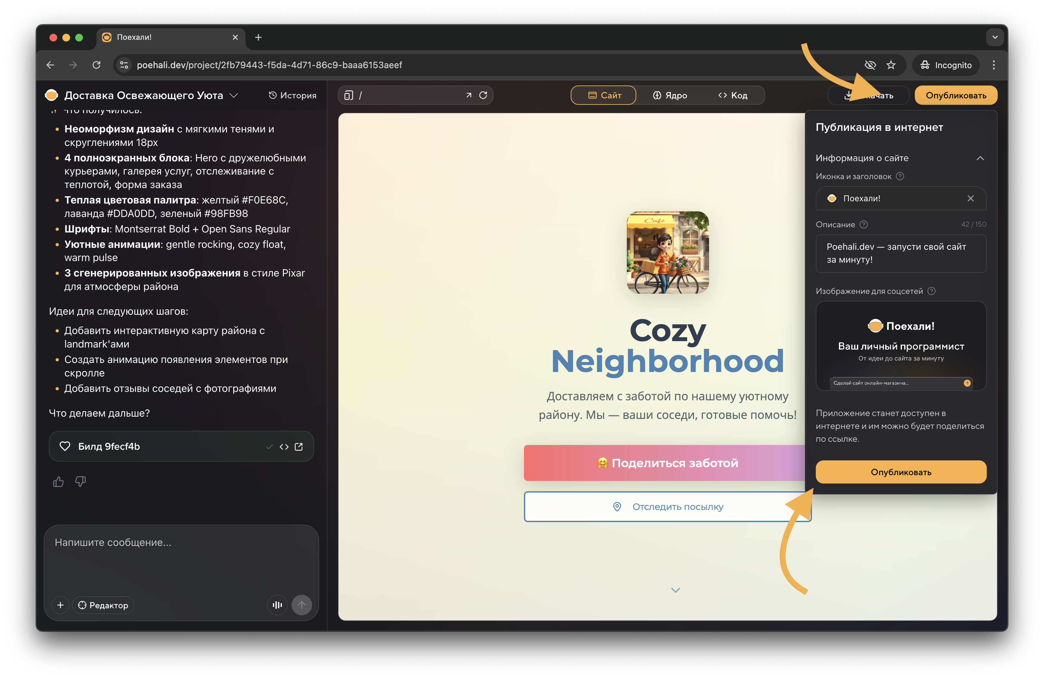Open the История link
This screenshot has height=679, width=1044.
pyautogui.click(x=292, y=95)
